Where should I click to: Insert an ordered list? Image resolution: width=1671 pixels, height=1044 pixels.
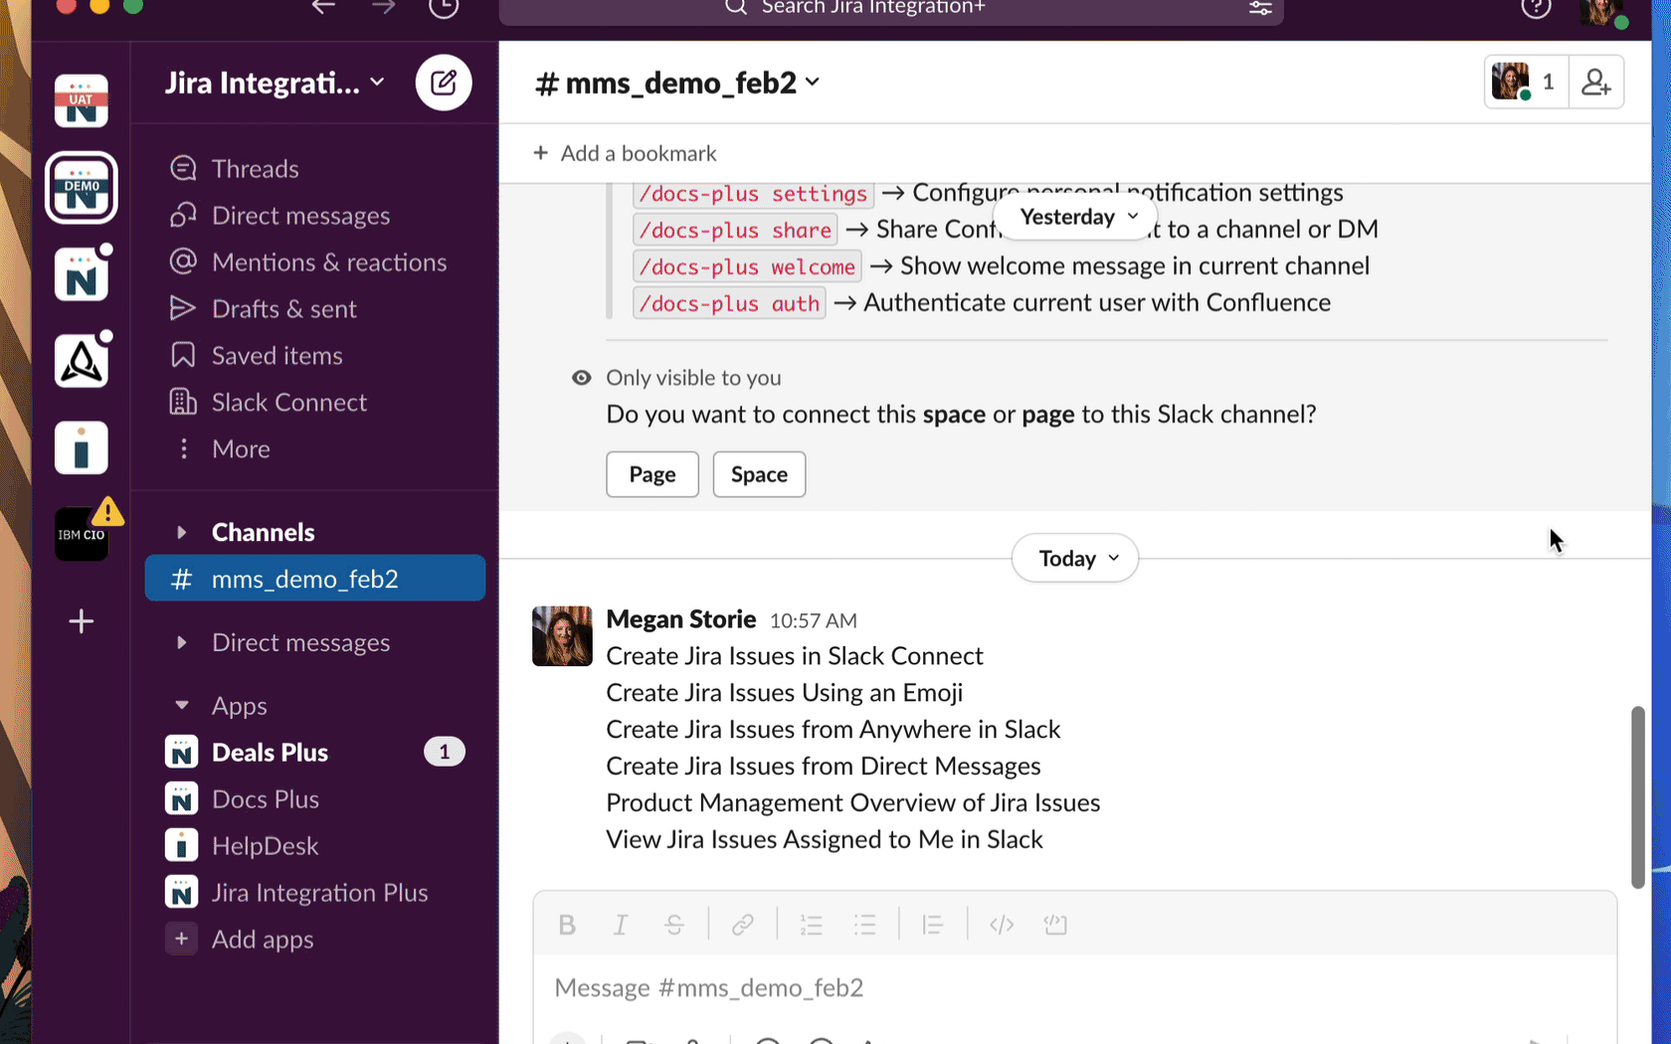point(812,925)
